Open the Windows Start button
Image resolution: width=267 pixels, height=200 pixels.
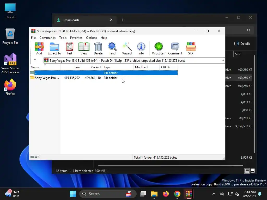pos(73,194)
